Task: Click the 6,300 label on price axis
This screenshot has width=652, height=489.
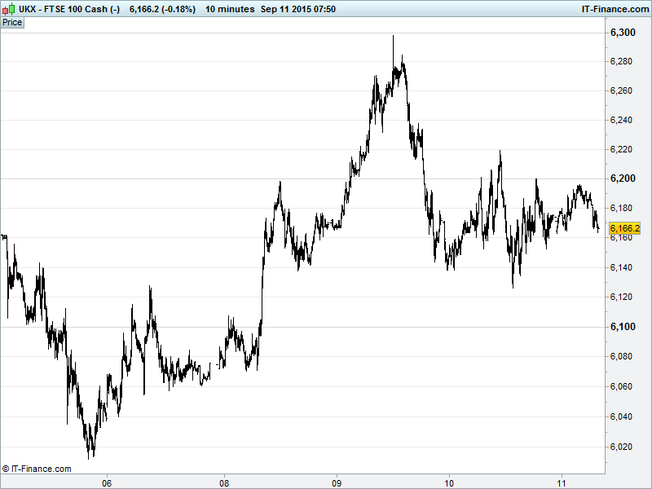Action: coord(623,33)
